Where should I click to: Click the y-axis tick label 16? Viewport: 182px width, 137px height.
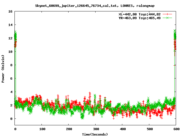[10, 11]
